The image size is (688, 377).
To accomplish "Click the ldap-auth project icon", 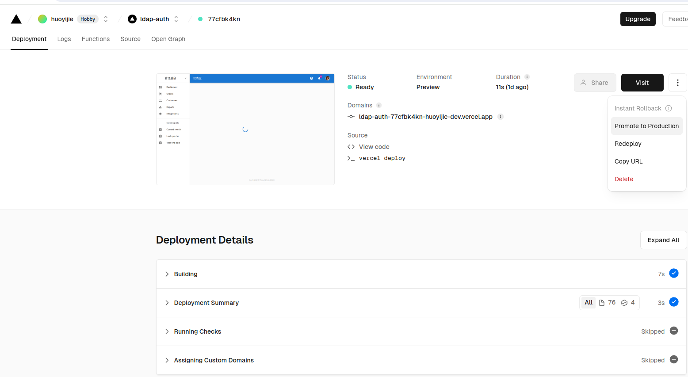I will click(132, 19).
